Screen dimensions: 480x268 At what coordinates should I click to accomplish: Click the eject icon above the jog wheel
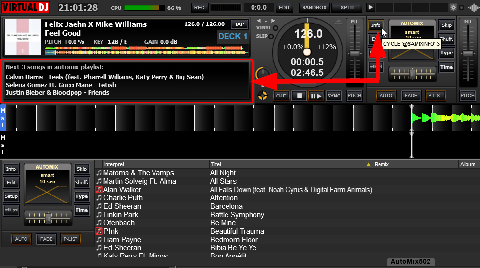tap(338, 22)
